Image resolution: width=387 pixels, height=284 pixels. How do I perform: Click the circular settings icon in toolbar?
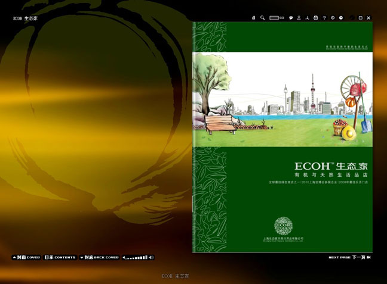(333, 18)
